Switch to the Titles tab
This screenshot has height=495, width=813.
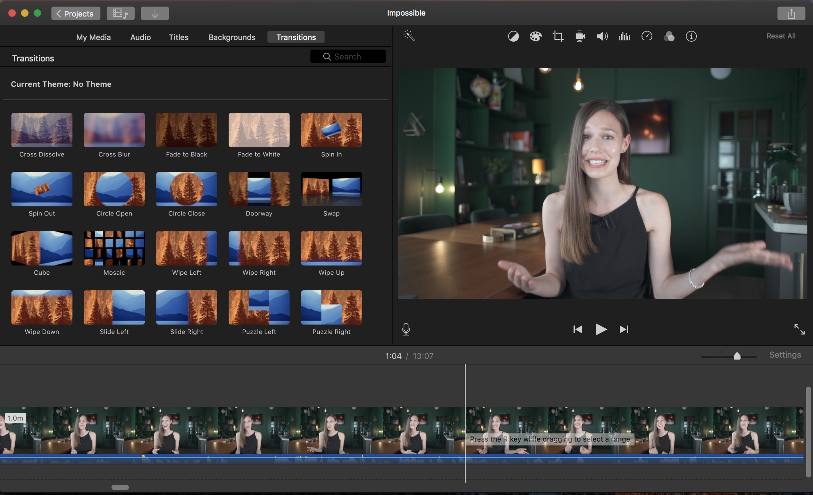[179, 37]
